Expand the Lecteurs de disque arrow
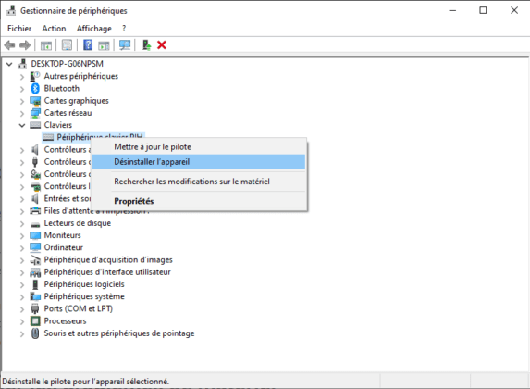 point(22,224)
